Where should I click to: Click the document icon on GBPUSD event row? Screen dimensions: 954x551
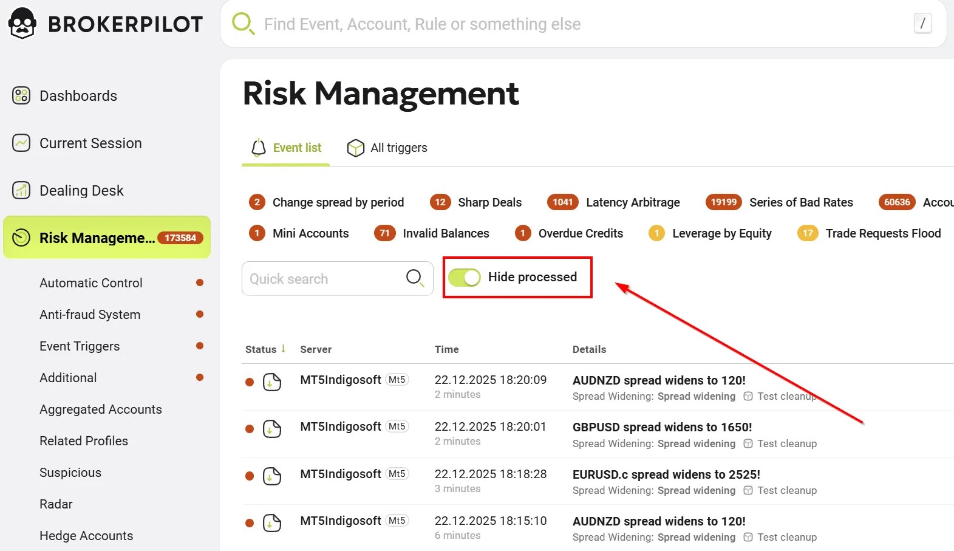point(271,429)
